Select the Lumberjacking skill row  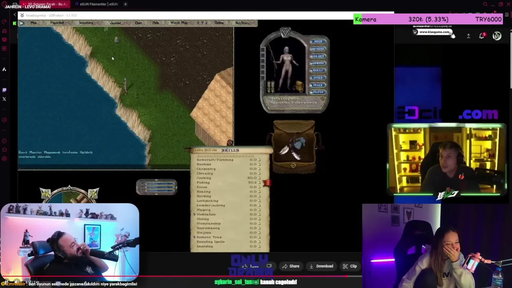coord(228,205)
